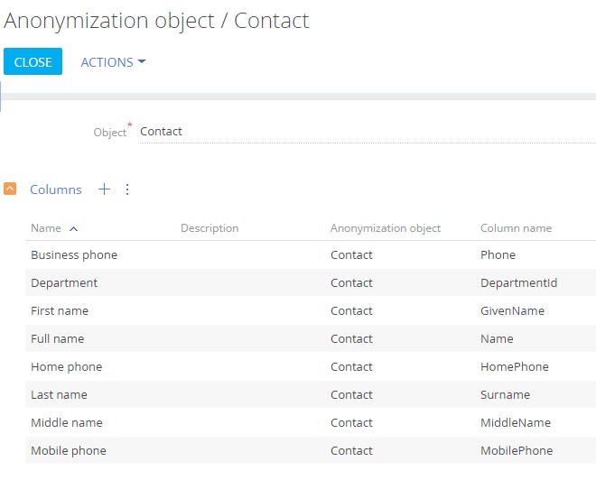This screenshot has width=596, height=480.
Task: Click the Surname column name cell
Action: (x=505, y=395)
